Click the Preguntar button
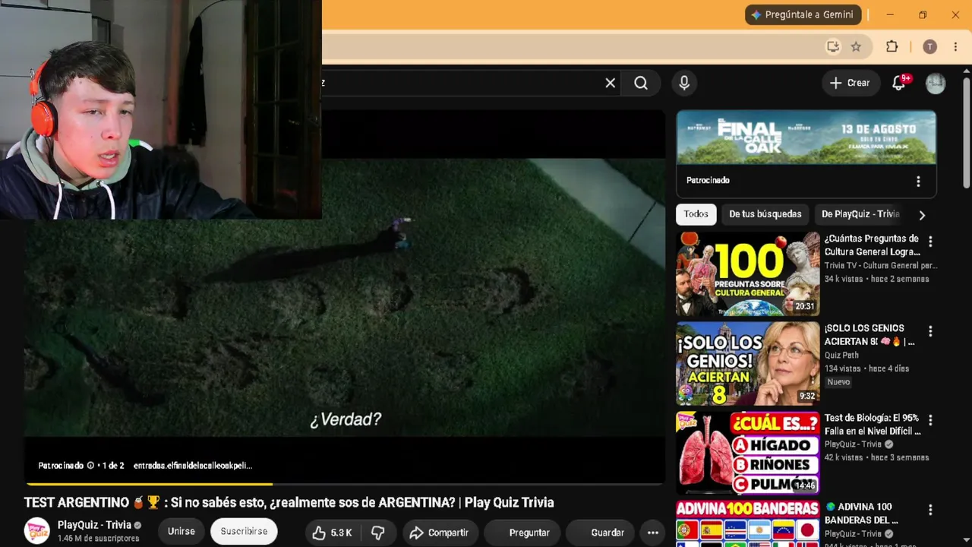The image size is (972, 547). (x=523, y=533)
